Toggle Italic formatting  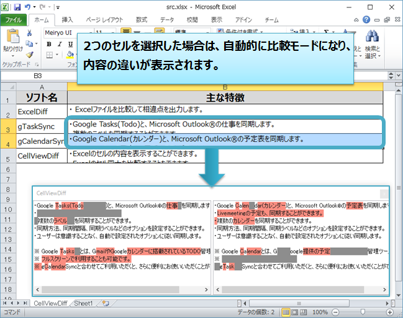(x=60, y=44)
